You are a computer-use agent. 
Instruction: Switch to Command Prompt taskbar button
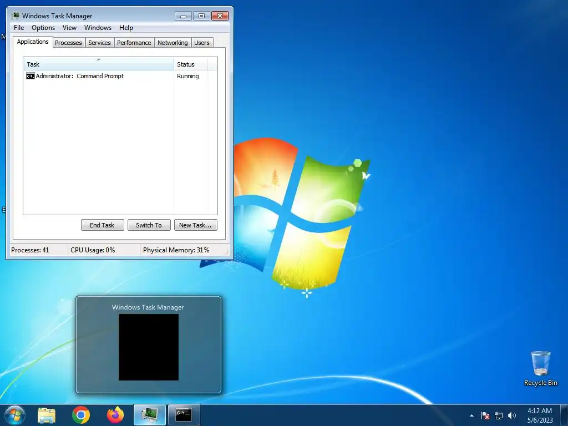tap(184, 415)
